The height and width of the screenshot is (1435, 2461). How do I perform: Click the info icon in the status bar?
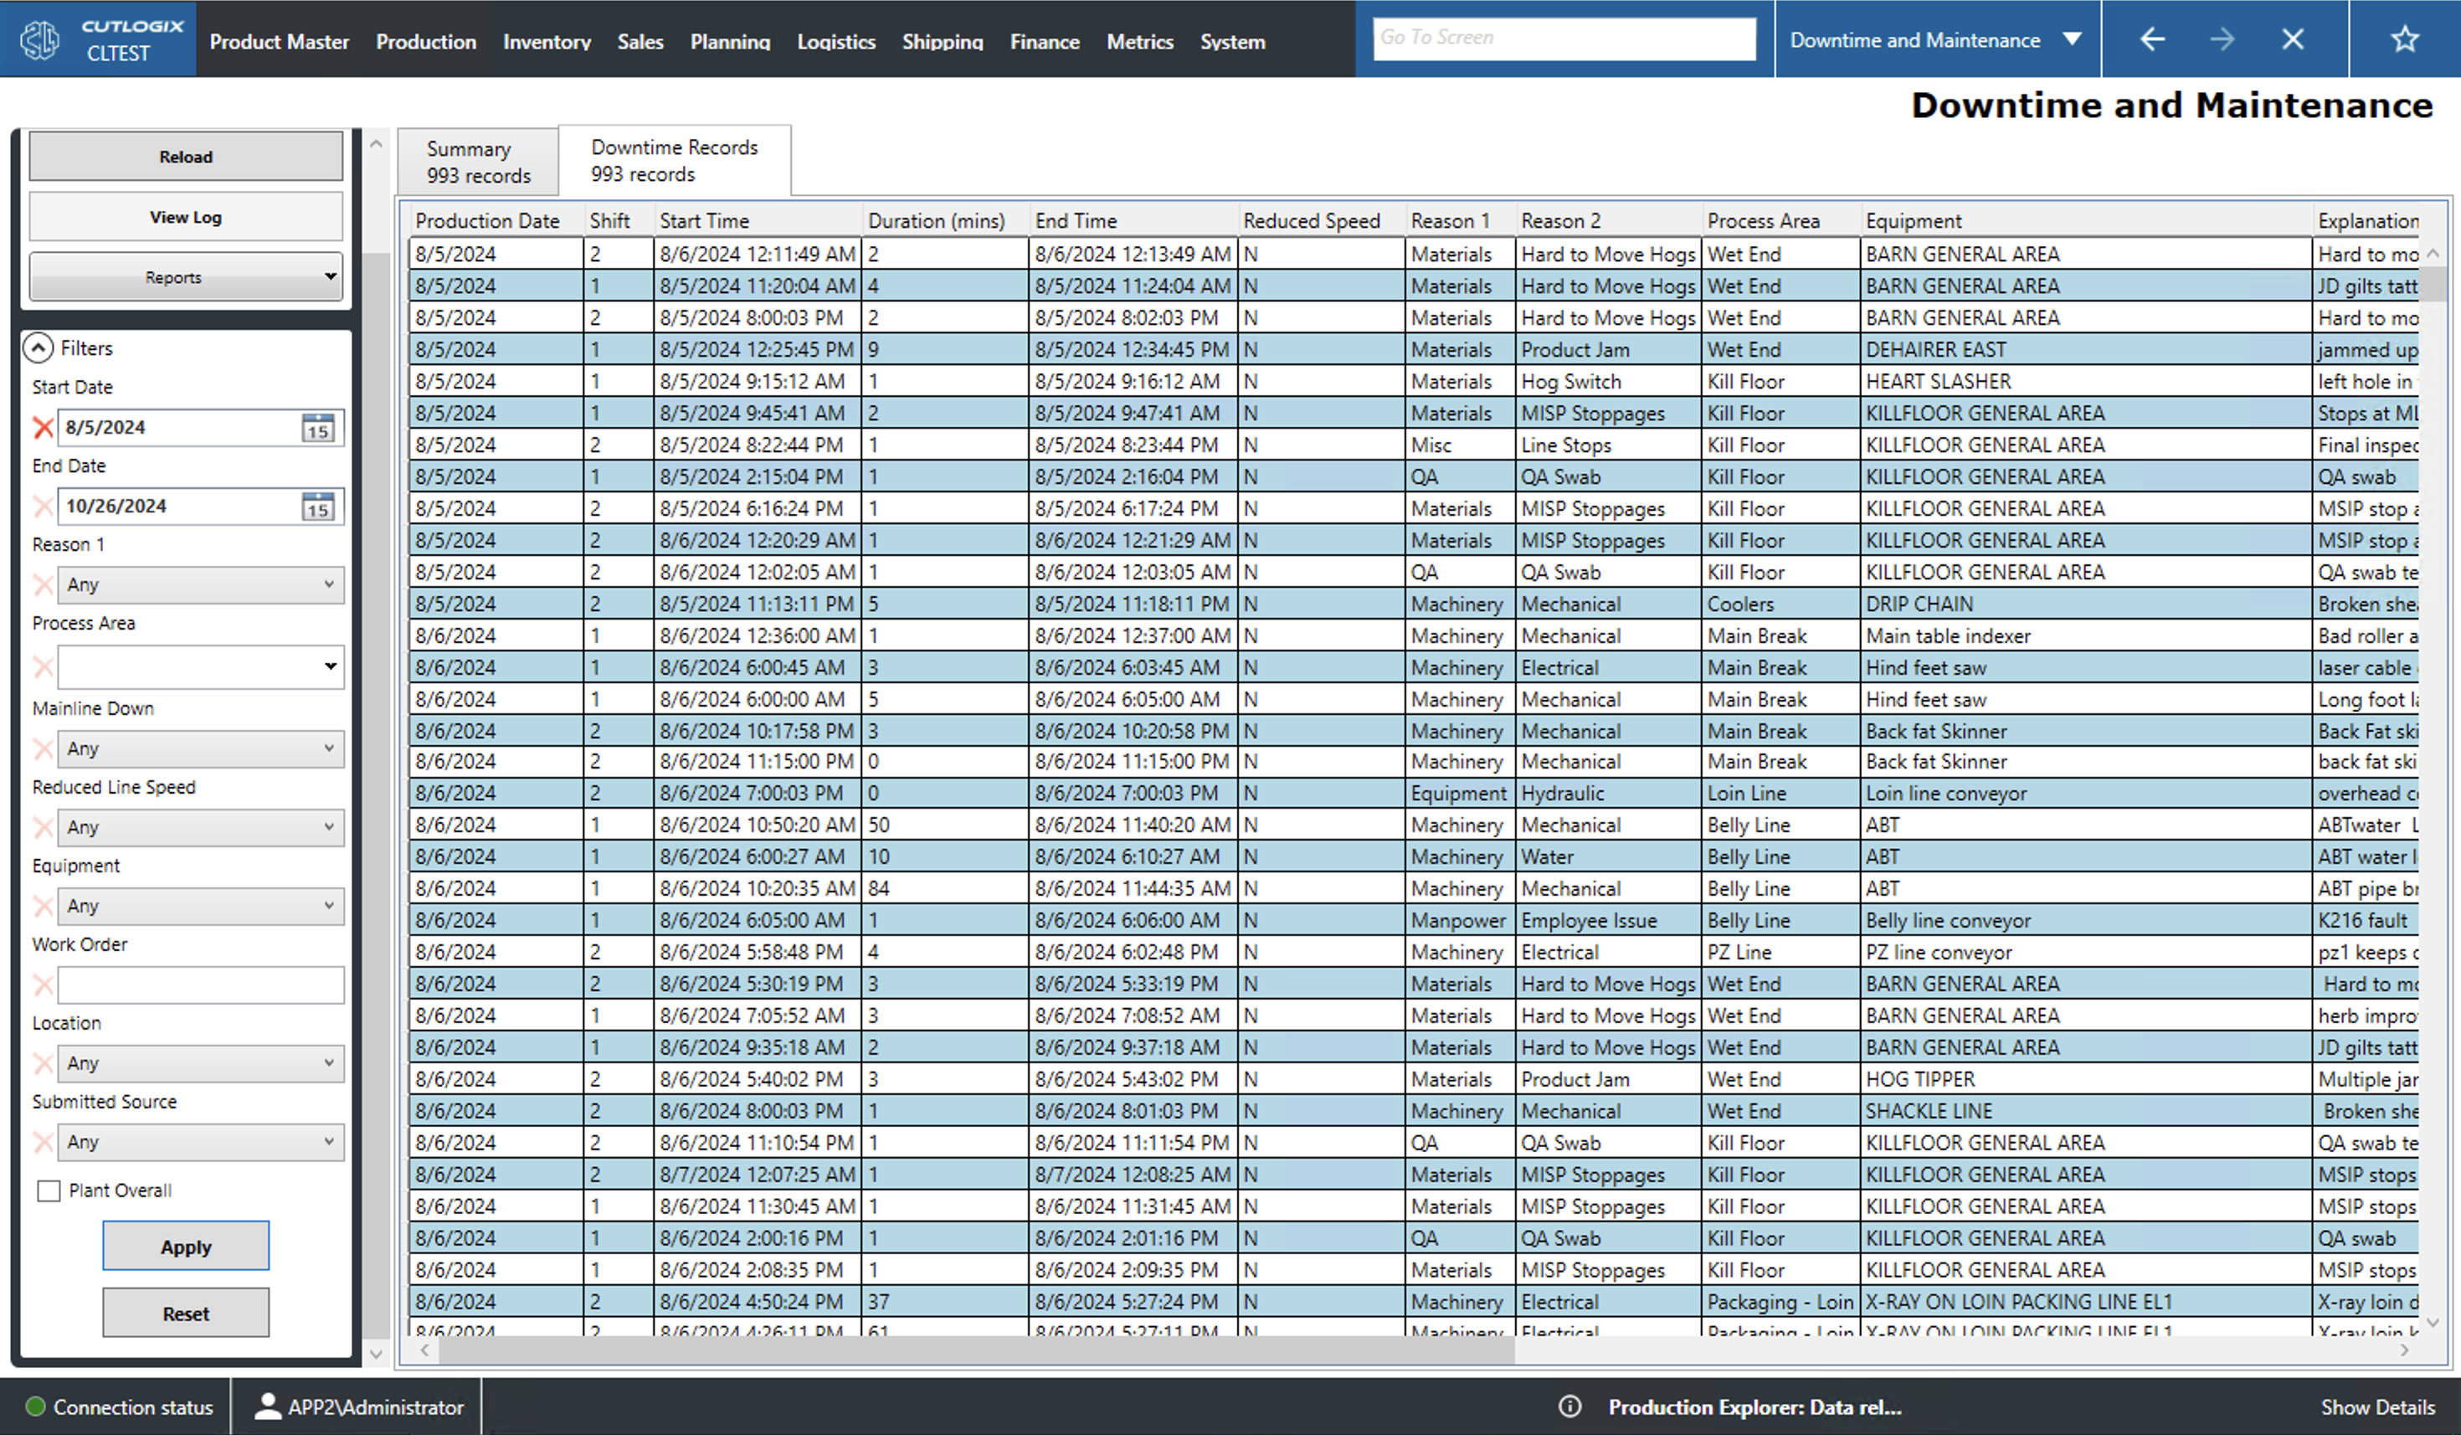[x=1570, y=1407]
